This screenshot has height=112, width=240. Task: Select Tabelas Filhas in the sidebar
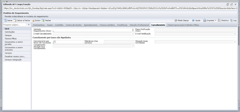point(17,39)
